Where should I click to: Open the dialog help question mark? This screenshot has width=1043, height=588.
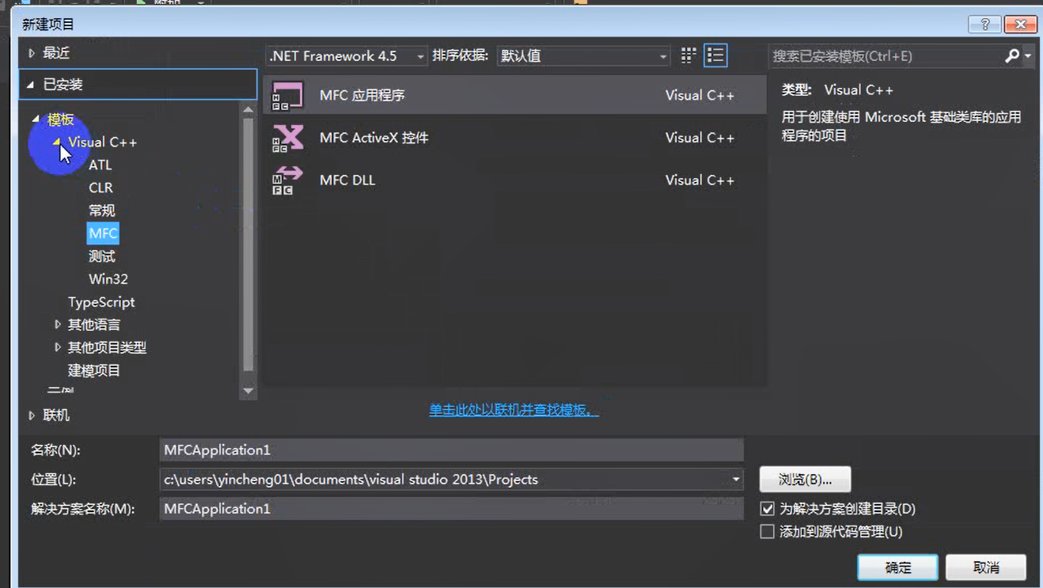click(x=984, y=25)
